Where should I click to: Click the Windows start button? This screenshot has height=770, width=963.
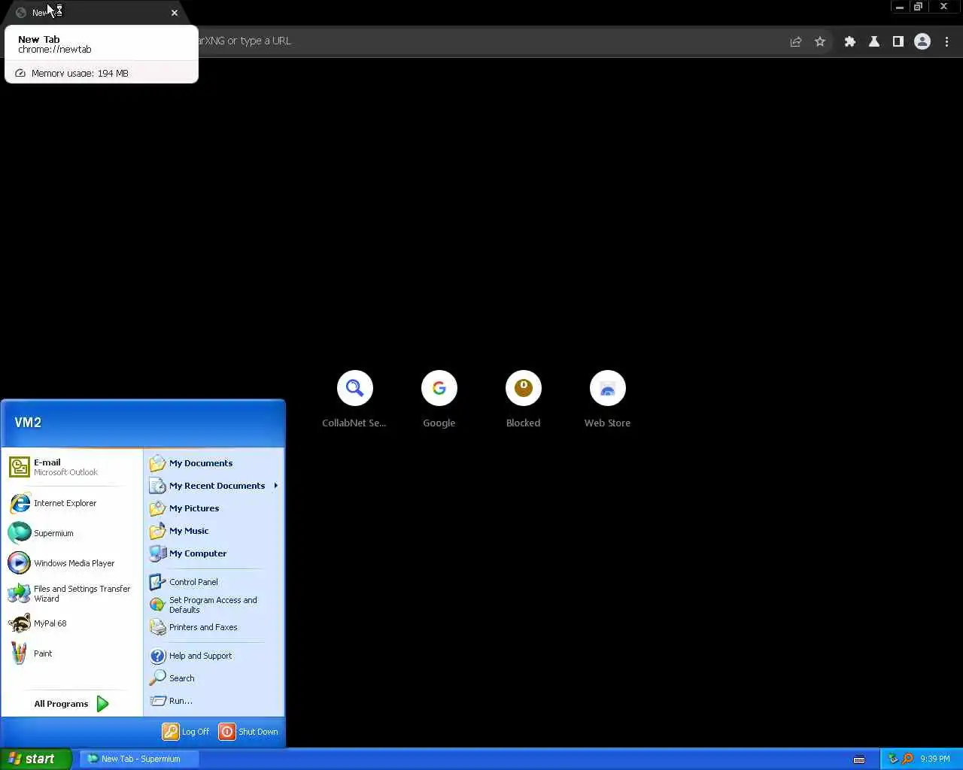35,759
